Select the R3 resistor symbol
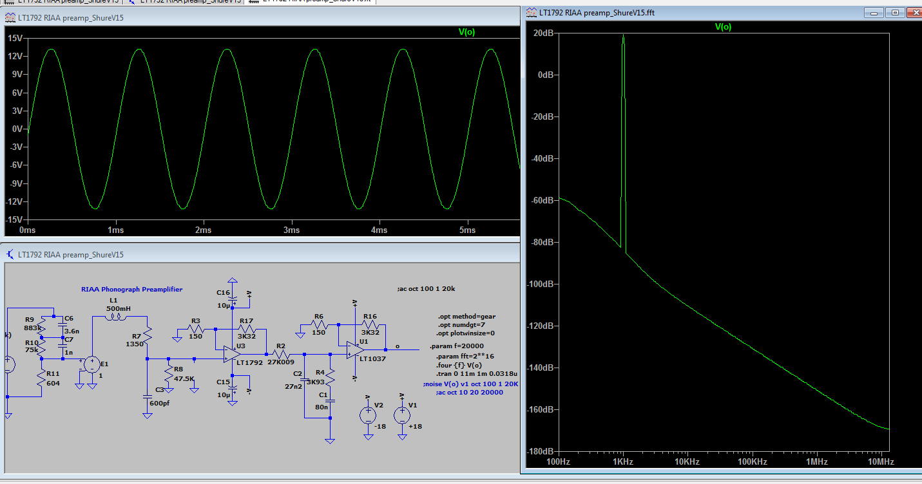This screenshot has height=484, width=922. (197, 329)
